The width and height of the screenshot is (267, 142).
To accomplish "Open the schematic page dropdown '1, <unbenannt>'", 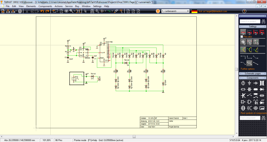I will pyautogui.click(x=175, y=11).
